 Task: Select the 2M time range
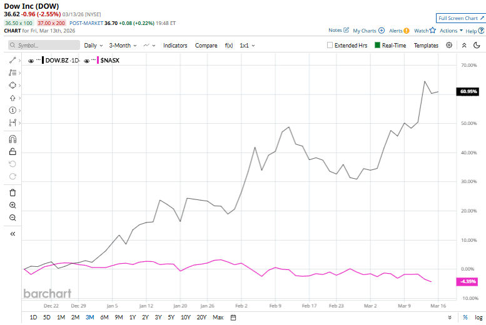pos(75,317)
